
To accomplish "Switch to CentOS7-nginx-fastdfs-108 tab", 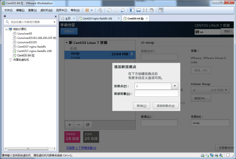I will coord(97,18).
